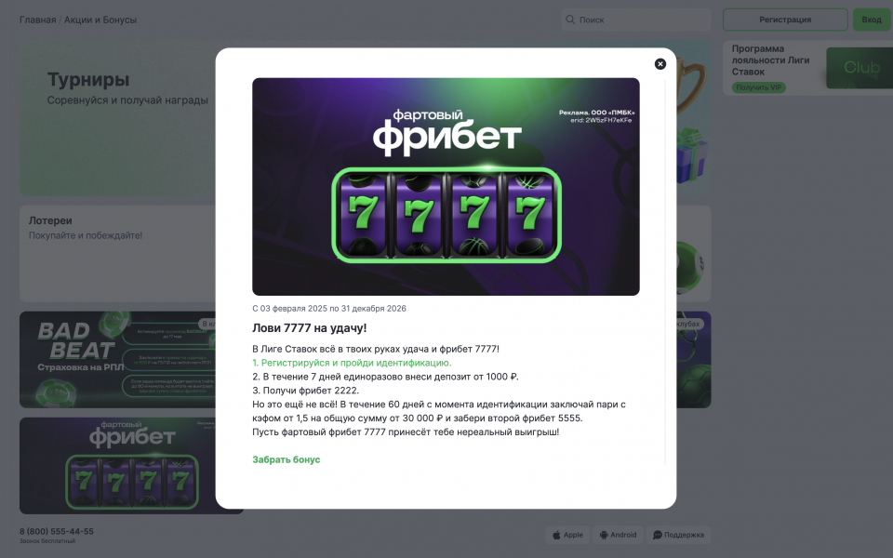This screenshot has height=558, width=893.
Task: Click the Поиск search field
Action: click(636, 20)
